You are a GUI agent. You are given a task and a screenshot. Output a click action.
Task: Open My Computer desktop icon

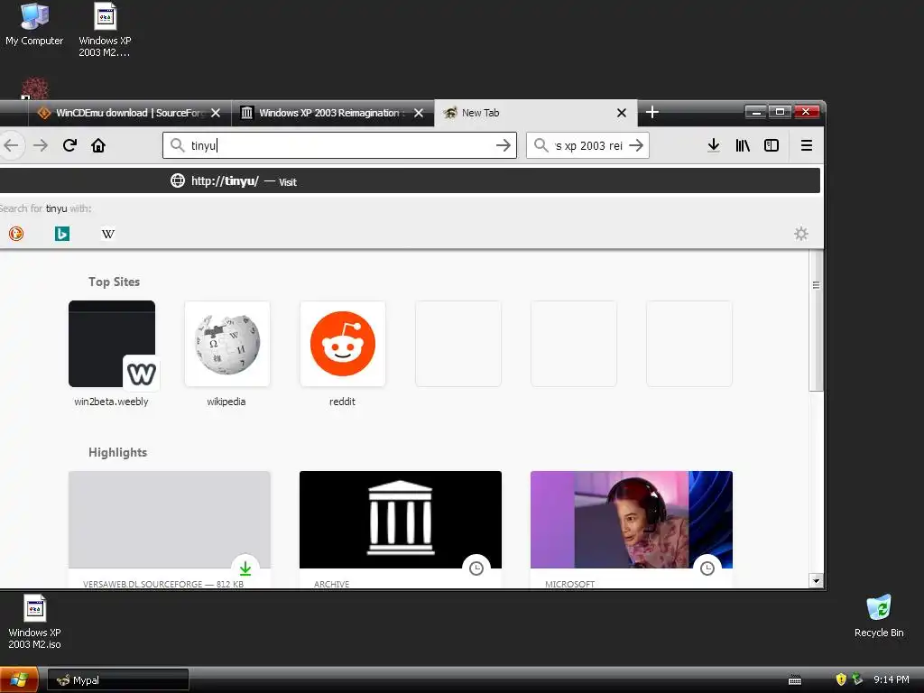click(x=34, y=24)
